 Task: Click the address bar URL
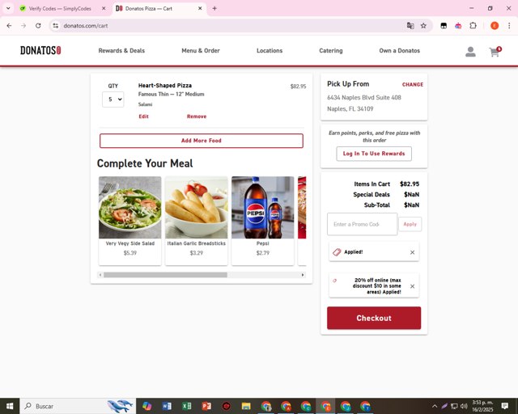coord(86,26)
